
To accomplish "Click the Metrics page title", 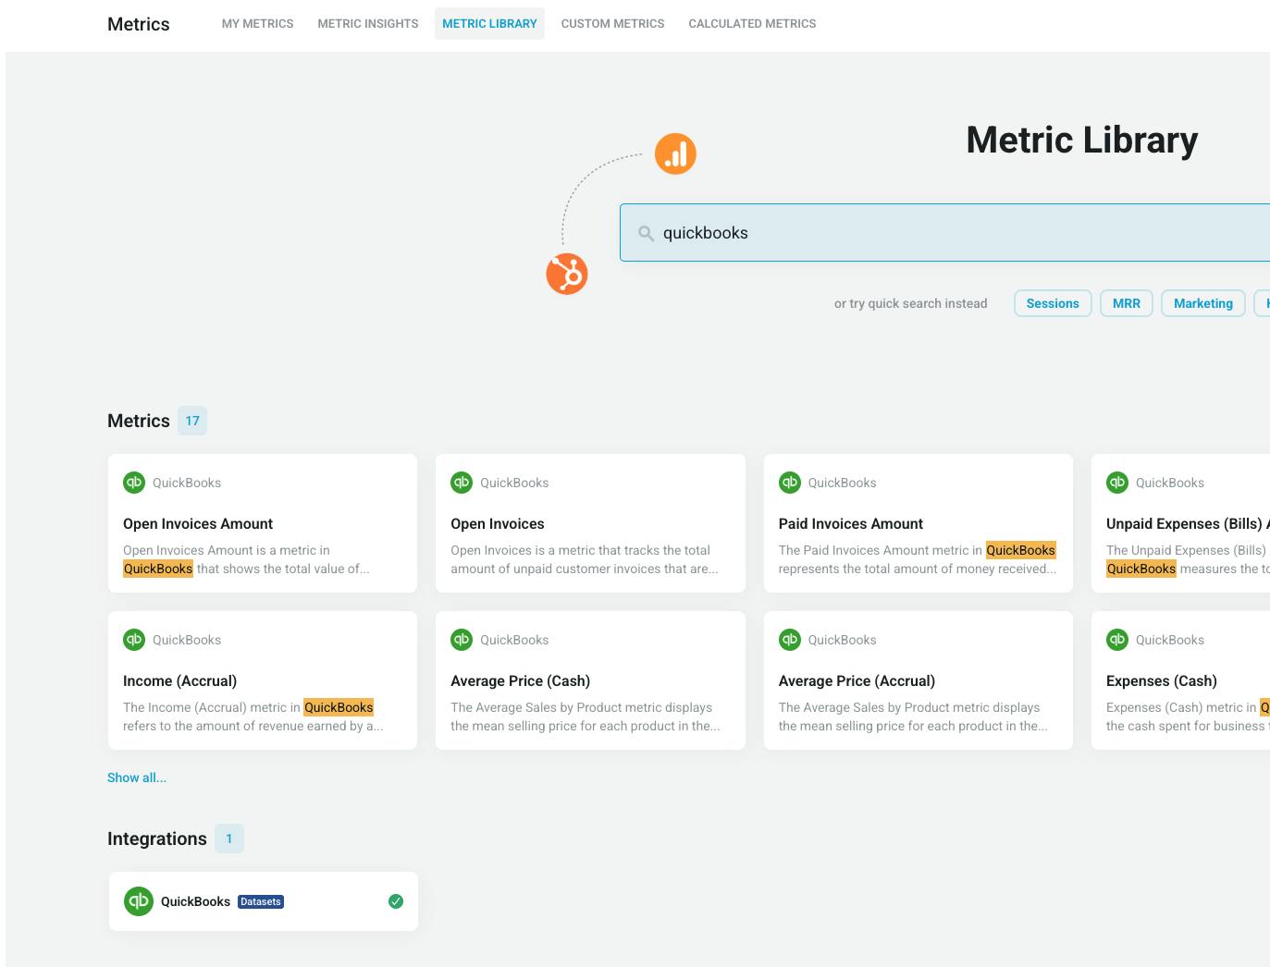I will (x=139, y=24).
